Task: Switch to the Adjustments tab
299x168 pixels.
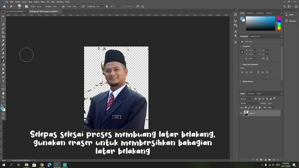Action: [255, 36]
